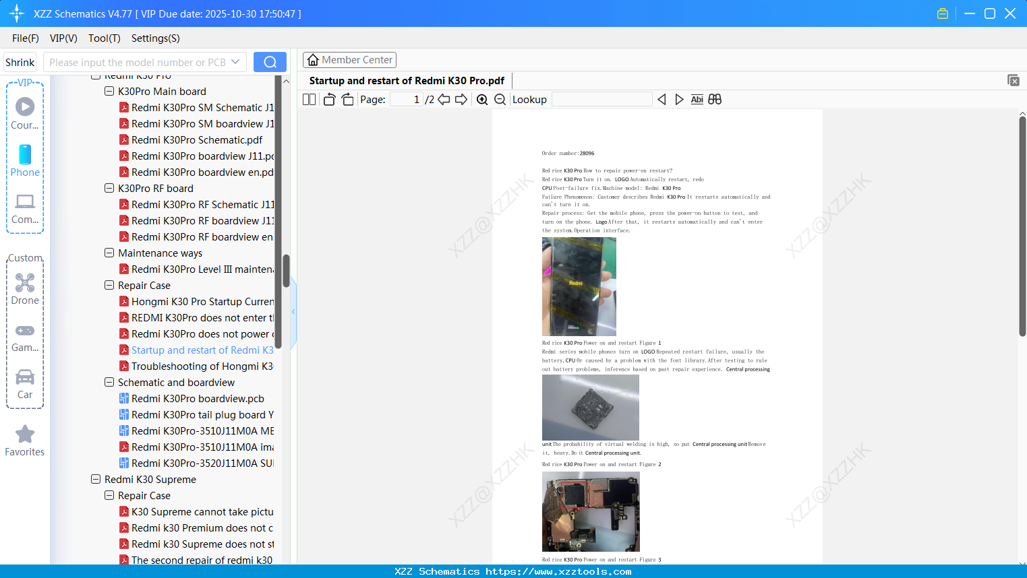This screenshot has width=1027, height=578.
Task: Open Favorites star in sidebar
Action: tap(25, 441)
